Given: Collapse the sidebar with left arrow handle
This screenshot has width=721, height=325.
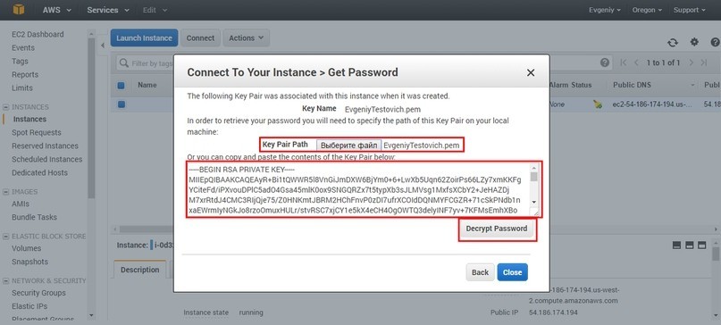Looking at the screenshot, I should pyautogui.click(x=103, y=45).
